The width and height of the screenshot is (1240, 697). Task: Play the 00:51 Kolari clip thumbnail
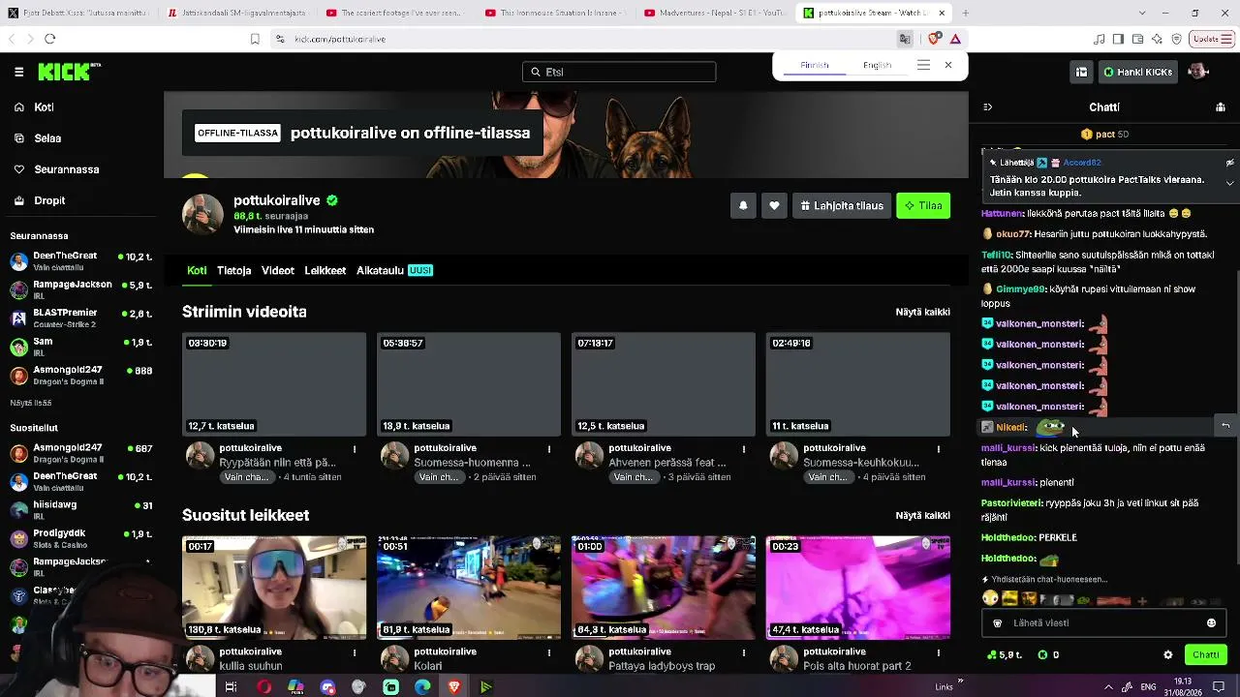(469, 588)
